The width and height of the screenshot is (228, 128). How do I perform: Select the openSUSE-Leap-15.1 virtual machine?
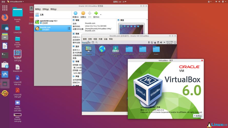(x=53, y=22)
